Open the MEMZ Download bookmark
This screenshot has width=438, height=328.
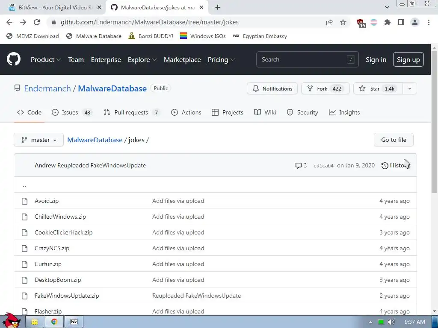pyautogui.click(x=33, y=36)
